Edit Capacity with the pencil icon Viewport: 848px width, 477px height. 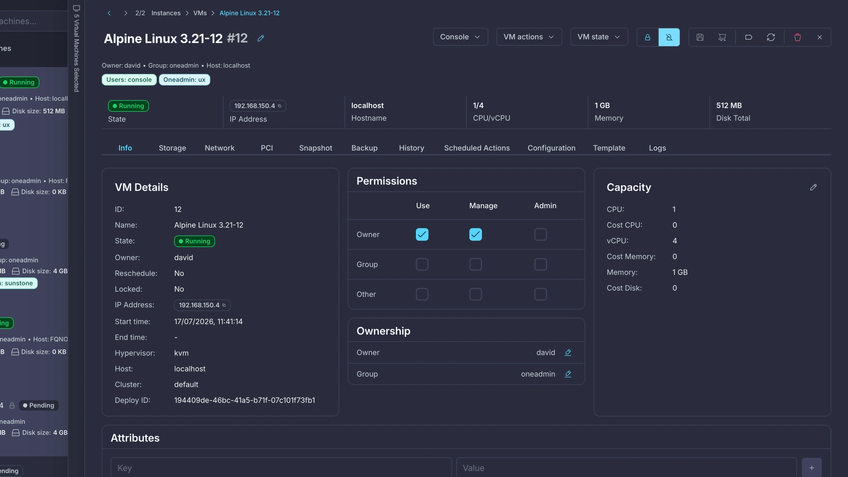tap(813, 187)
